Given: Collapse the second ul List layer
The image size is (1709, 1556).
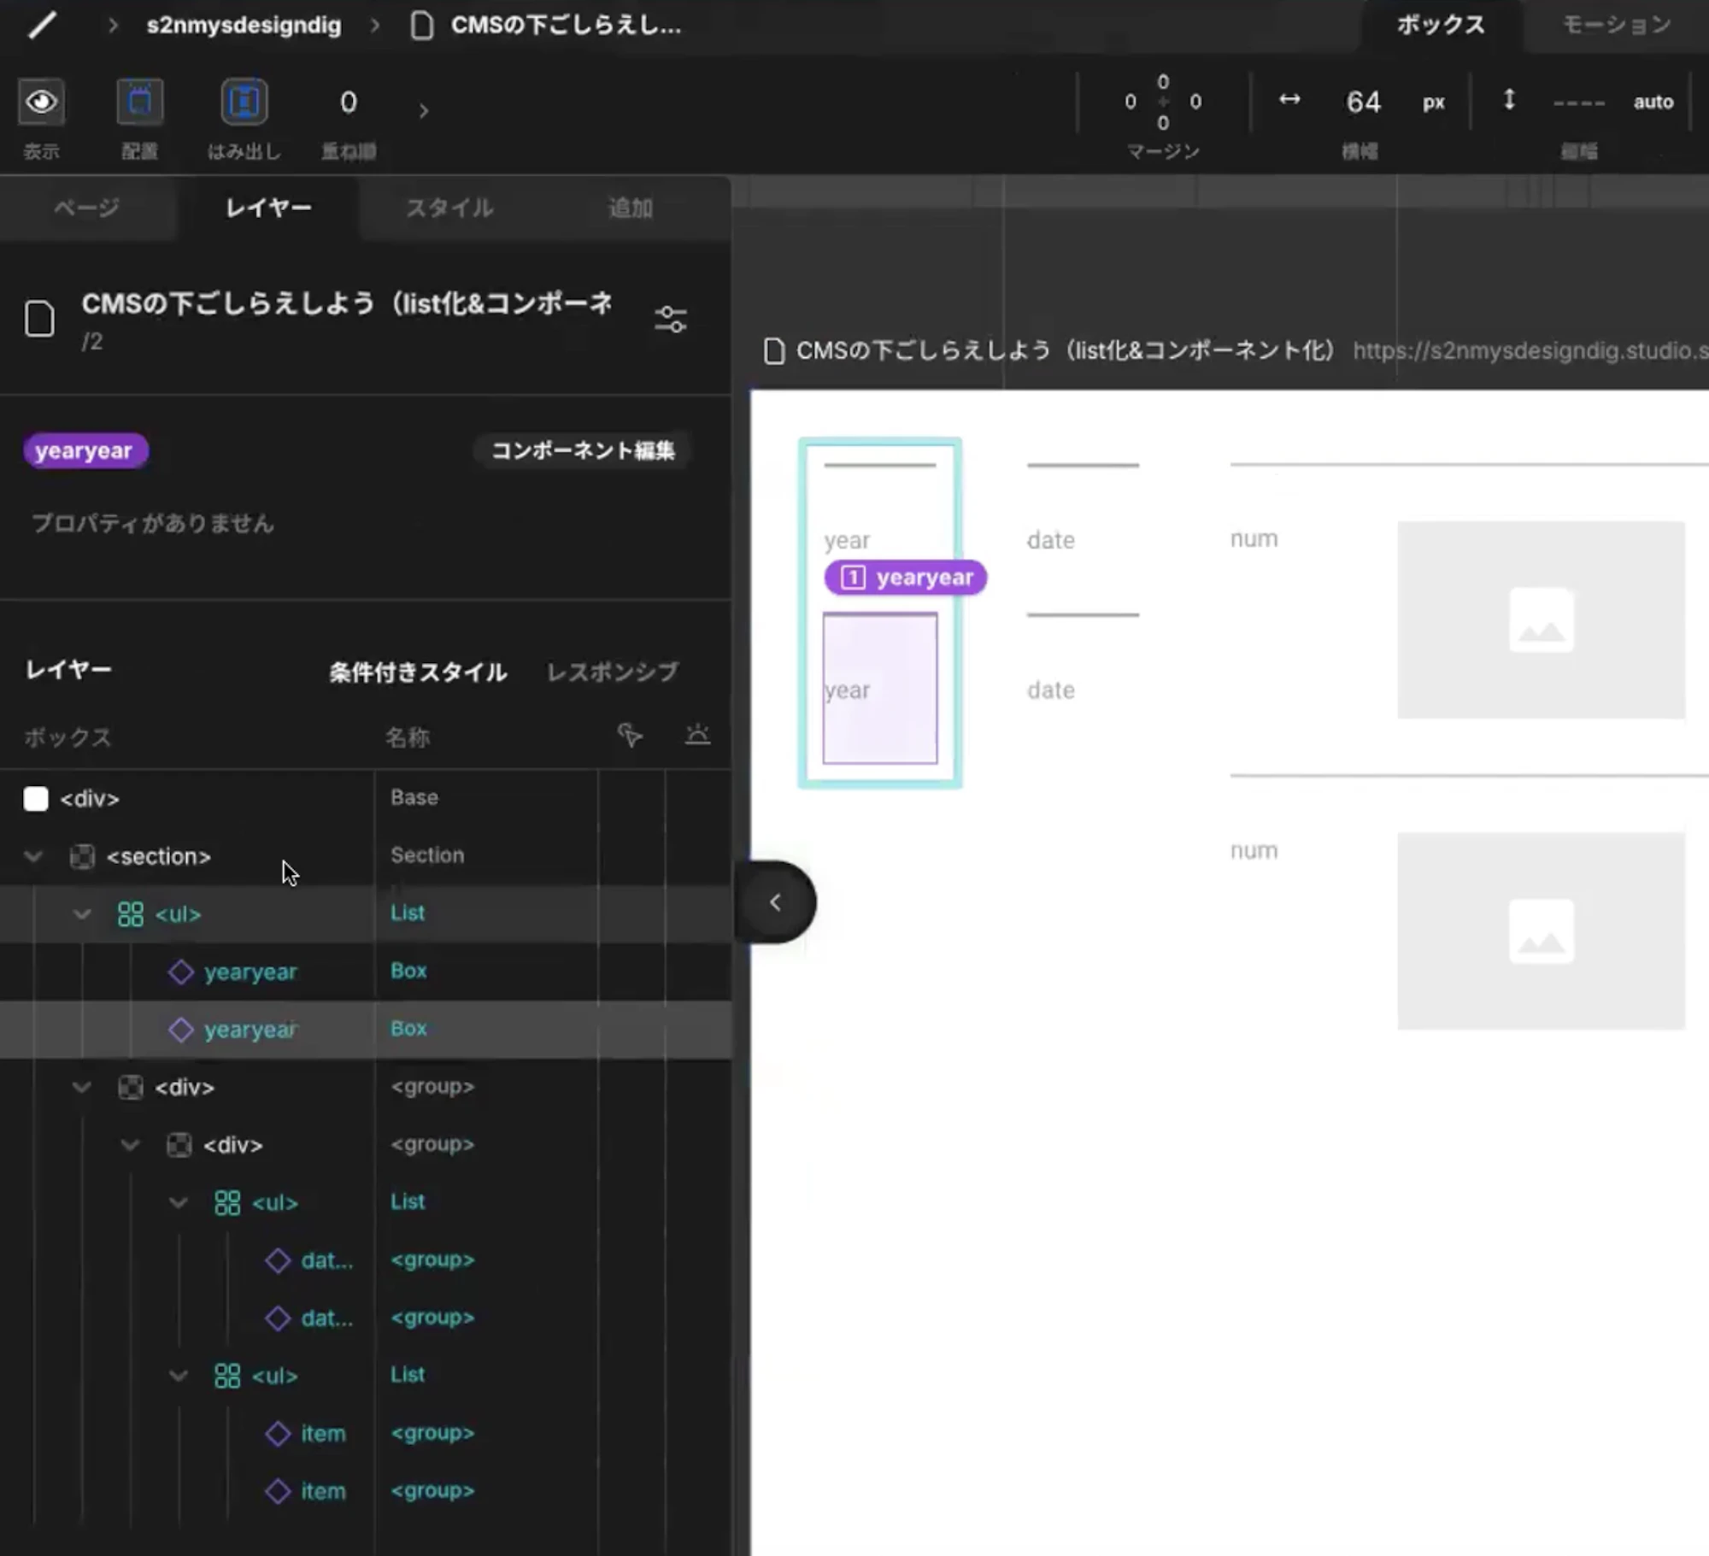Looking at the screenshot, I should click(179, 1203).
